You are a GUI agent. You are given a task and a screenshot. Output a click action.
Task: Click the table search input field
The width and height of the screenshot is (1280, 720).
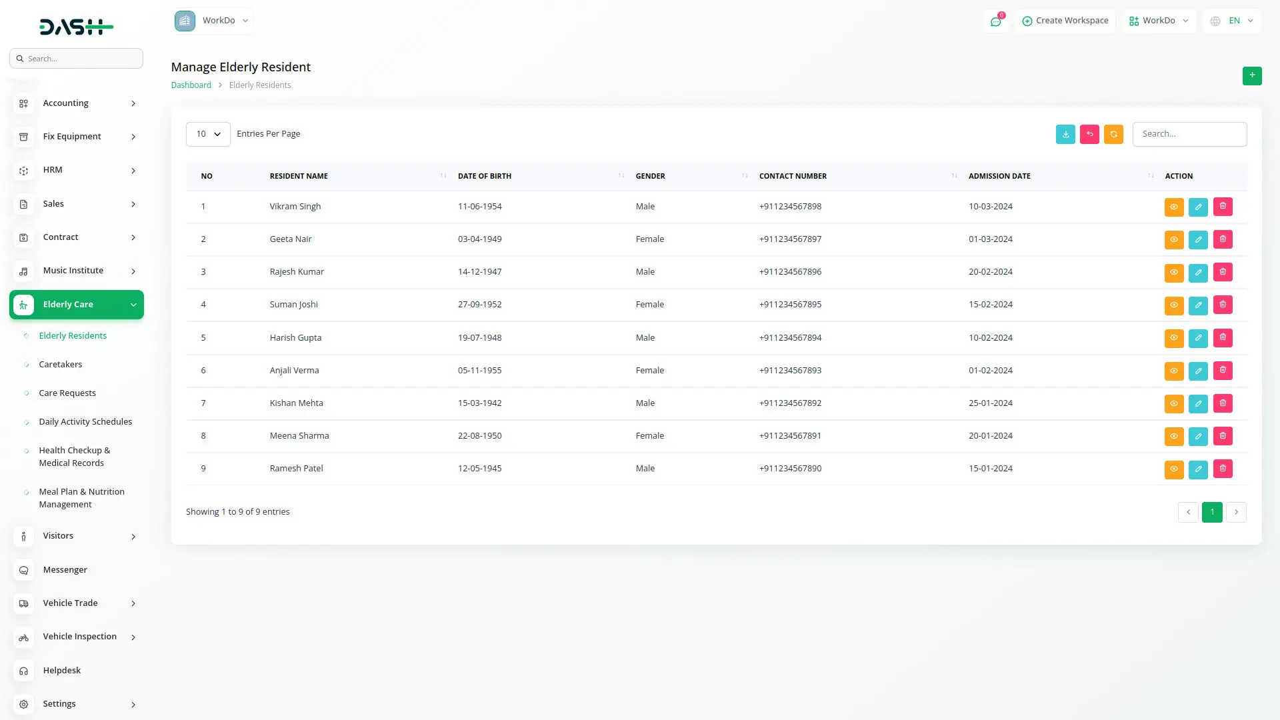point(1189,134)
